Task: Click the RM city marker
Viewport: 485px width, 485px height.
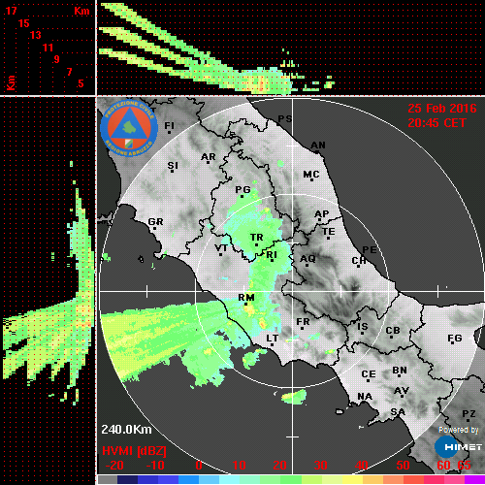Action: pyautogui.click(x=246, y=305)
